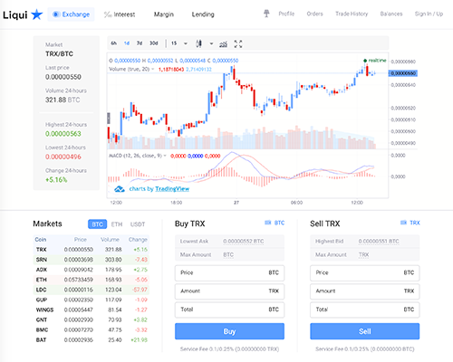Image resolution: width=453 pixels, height=362 pixels.
Task: Click the highlighted current price label on the axis
Action: point(403,73)
